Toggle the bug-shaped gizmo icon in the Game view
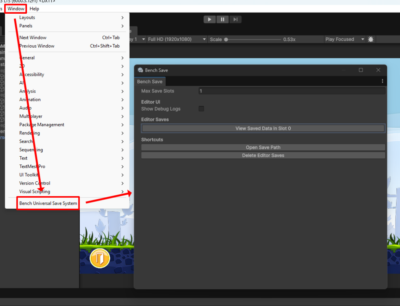This screenshot has height=306, width=400. pyautogui.click(x=371, y=39)
